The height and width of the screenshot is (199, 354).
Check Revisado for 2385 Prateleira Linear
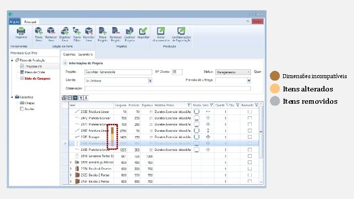pyautogui.click(x=250, y=149)
